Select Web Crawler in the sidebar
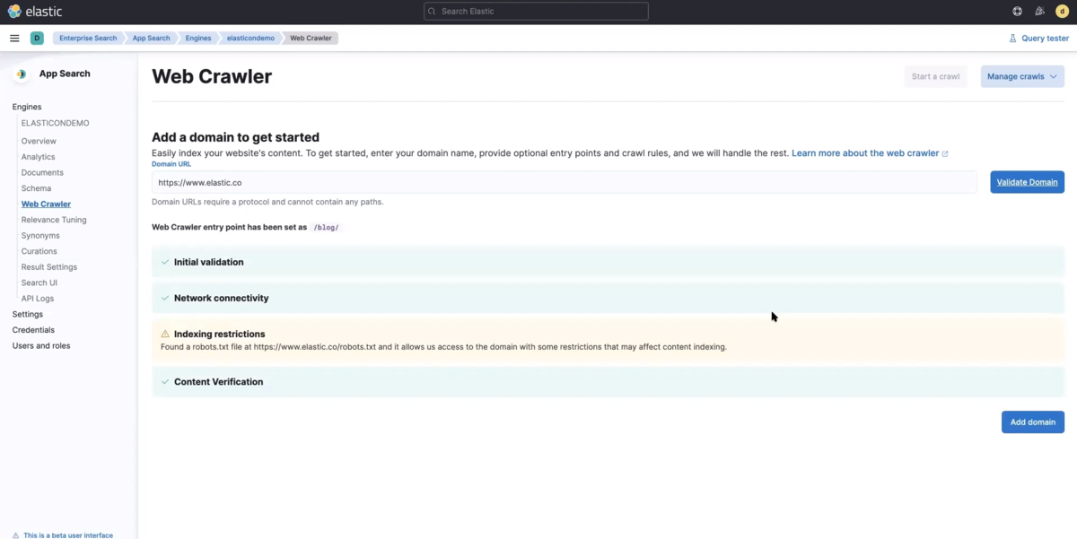This screenshot has width=1077, height=539. click(46, 204)
